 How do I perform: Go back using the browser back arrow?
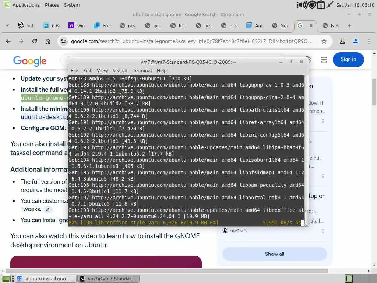pyautogui.click(x=8, y=41)
